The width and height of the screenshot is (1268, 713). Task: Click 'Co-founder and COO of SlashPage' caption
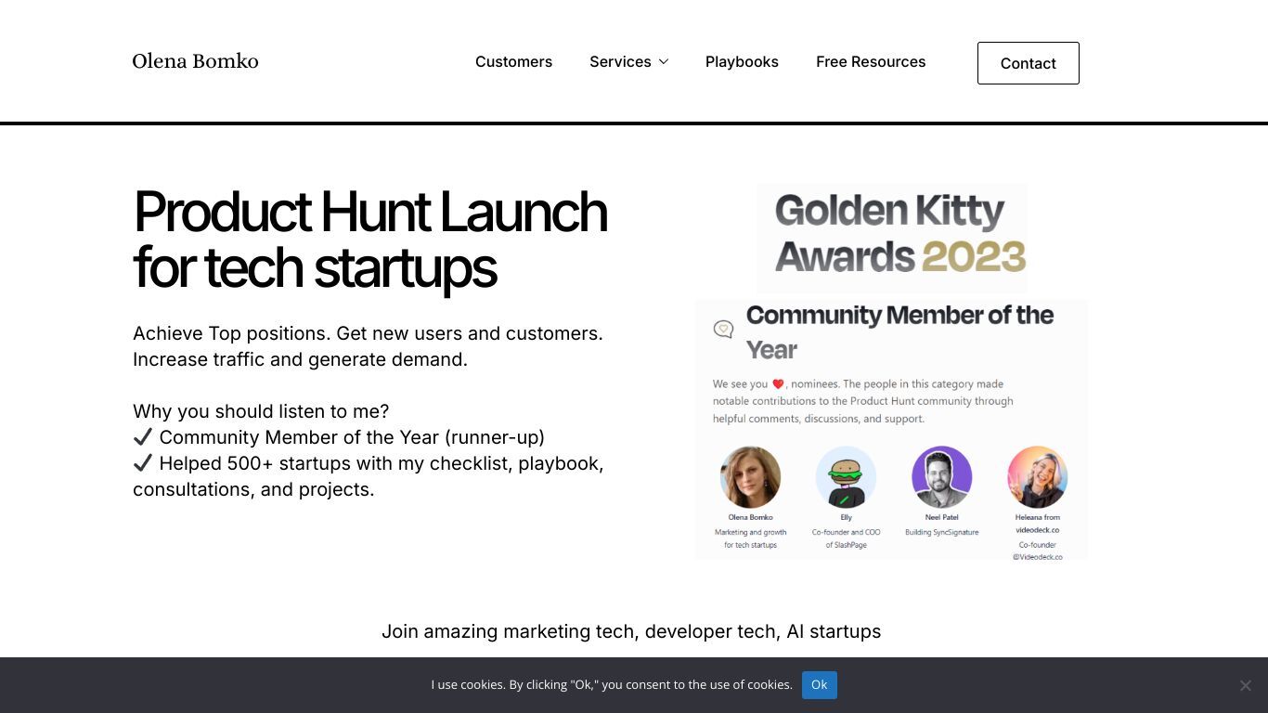click(846, 538)
